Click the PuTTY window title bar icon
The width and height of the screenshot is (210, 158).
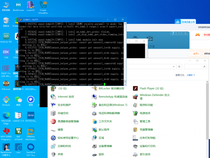coord(20,19)
